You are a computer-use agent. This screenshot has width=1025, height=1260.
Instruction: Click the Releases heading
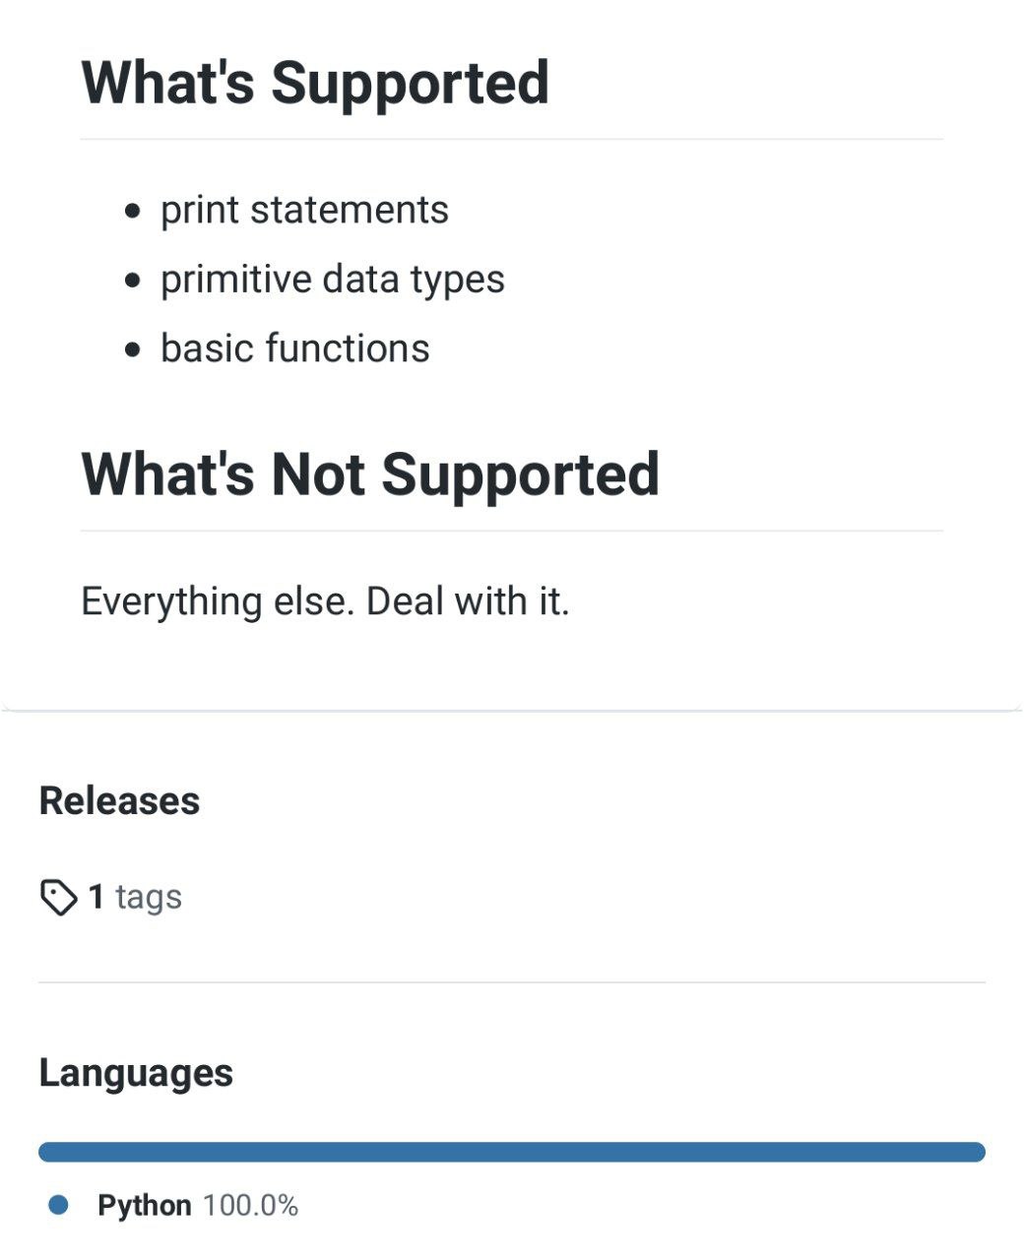click(x=119, y=801)
